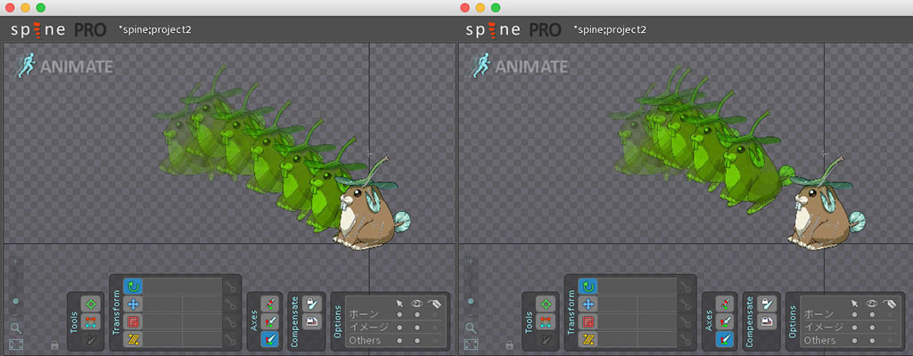Key shear in left window Transform panel
The image size is (913, 356).
tap(231, 339)
